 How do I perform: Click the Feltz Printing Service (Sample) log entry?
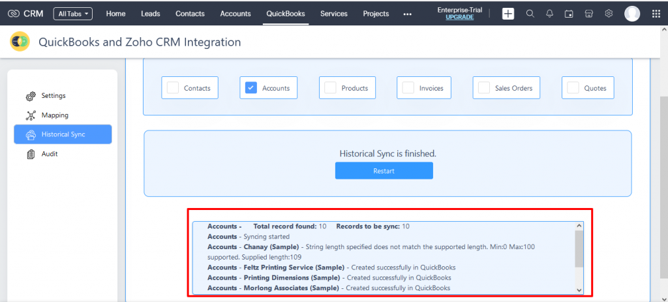tap(331, 267)
